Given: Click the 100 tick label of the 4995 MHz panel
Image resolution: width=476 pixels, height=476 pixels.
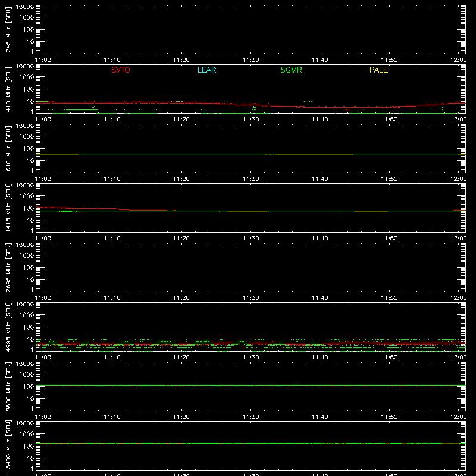Looking at the screenshot, I should point(29,327).
